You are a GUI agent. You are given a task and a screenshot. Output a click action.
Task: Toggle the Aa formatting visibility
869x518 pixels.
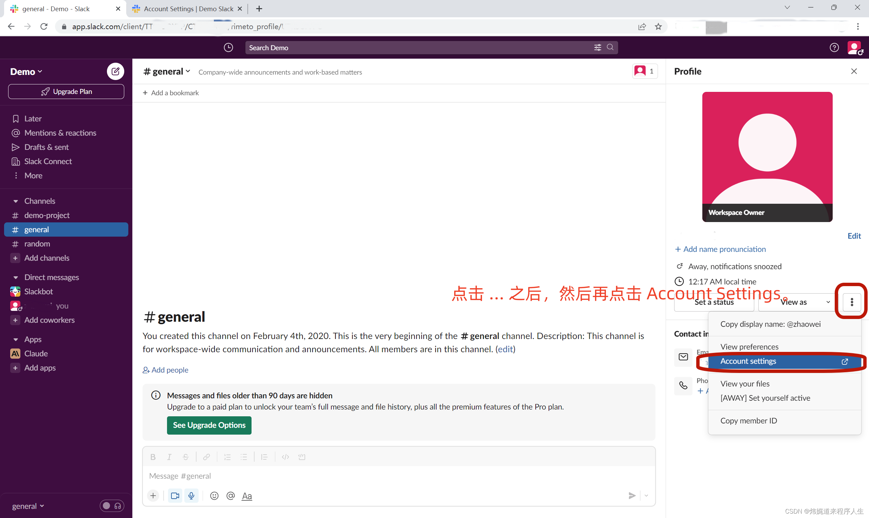(247, 496)
